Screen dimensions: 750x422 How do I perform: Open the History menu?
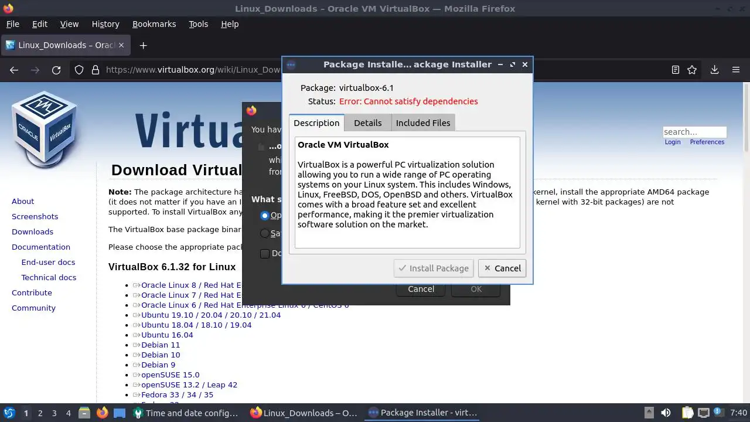(x=105, y=24)
